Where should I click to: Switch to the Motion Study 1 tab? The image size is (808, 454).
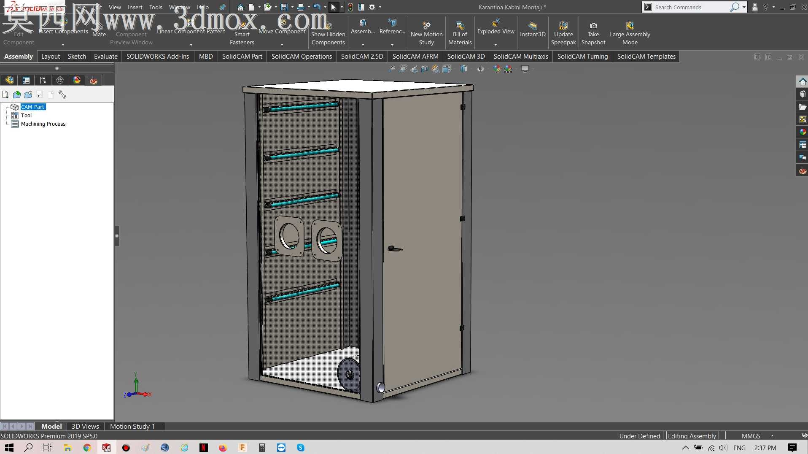132,426
